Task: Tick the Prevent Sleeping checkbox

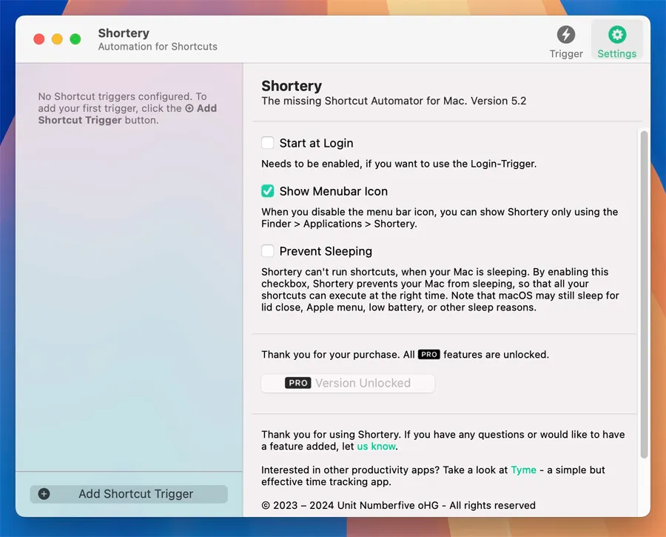Action: (268, 251)
